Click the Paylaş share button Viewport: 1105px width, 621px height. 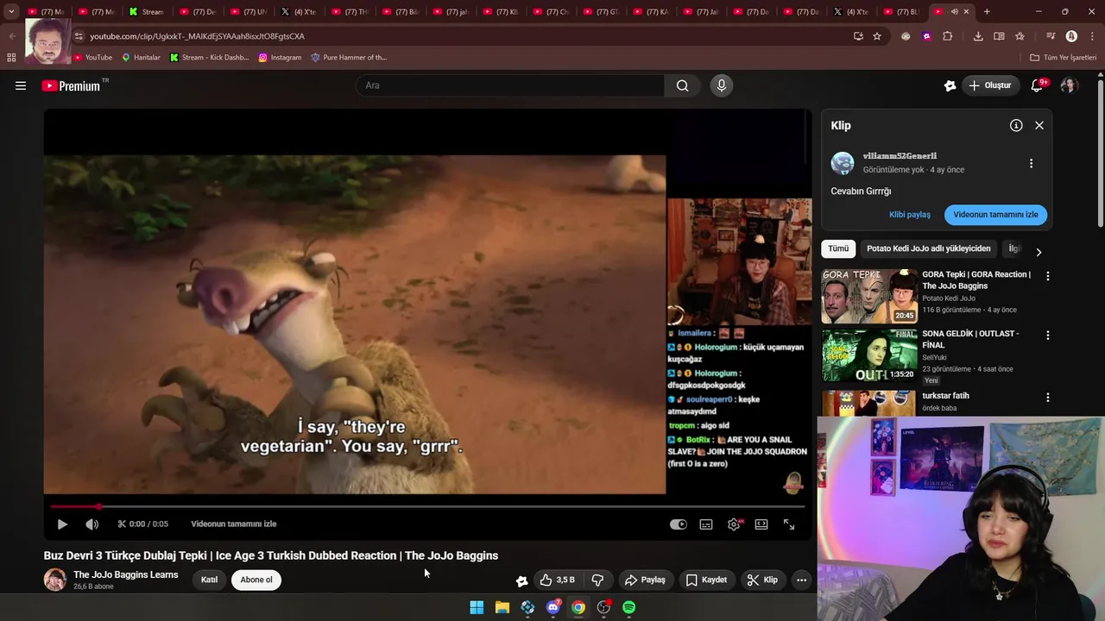pos(645,580)
